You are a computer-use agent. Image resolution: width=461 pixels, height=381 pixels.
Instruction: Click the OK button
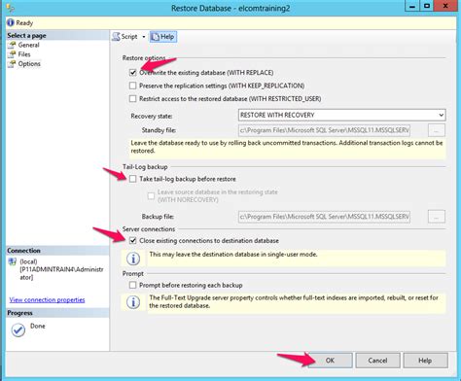[330, 361]
